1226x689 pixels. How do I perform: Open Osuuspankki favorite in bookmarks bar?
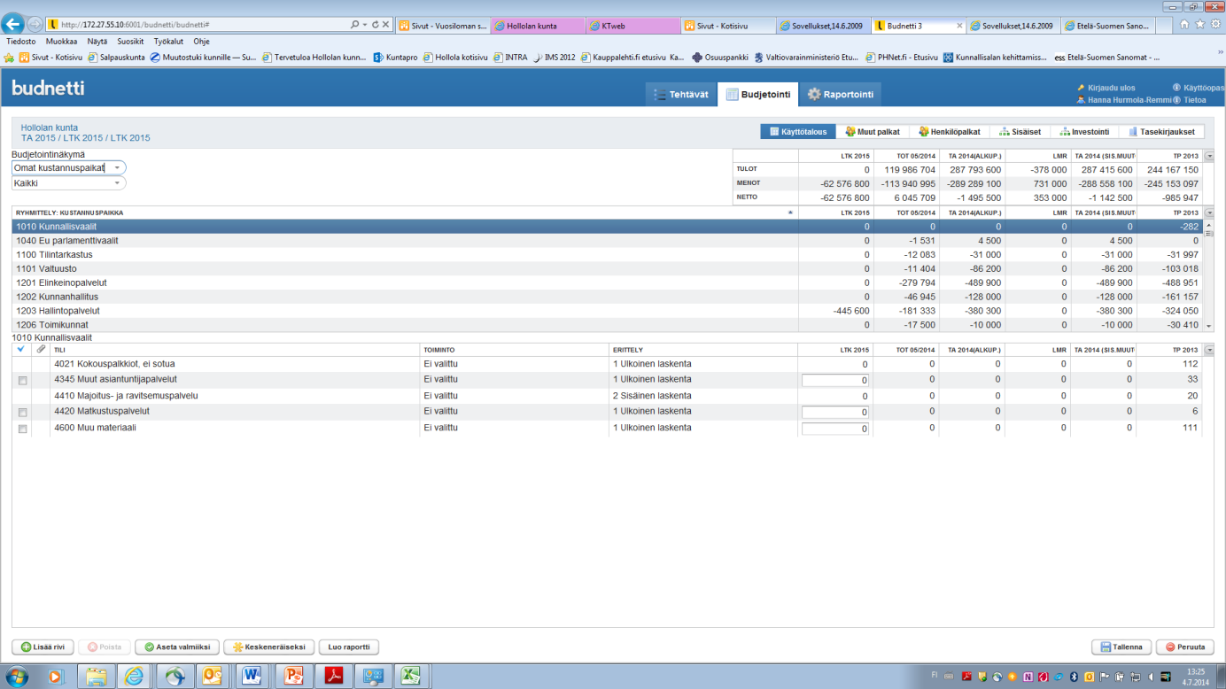(x=720, y=57)
